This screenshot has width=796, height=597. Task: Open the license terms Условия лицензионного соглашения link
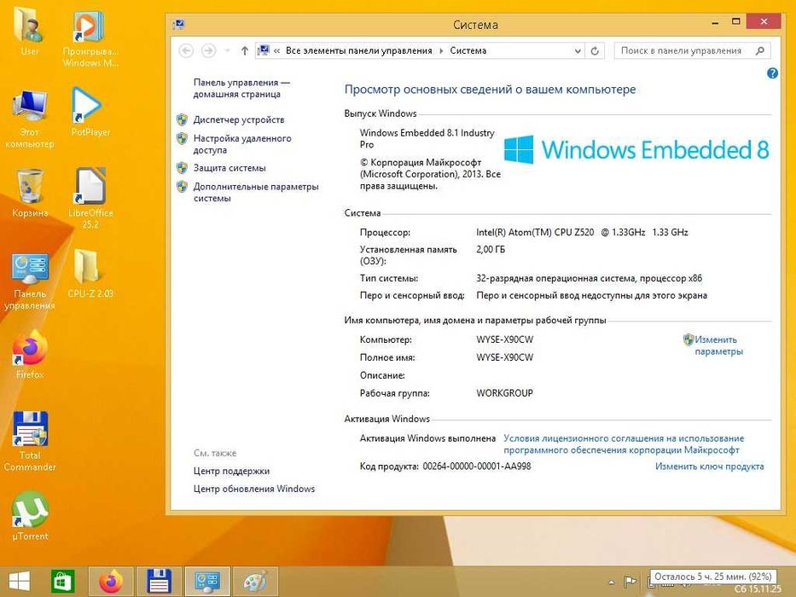[x=624, y=444]
